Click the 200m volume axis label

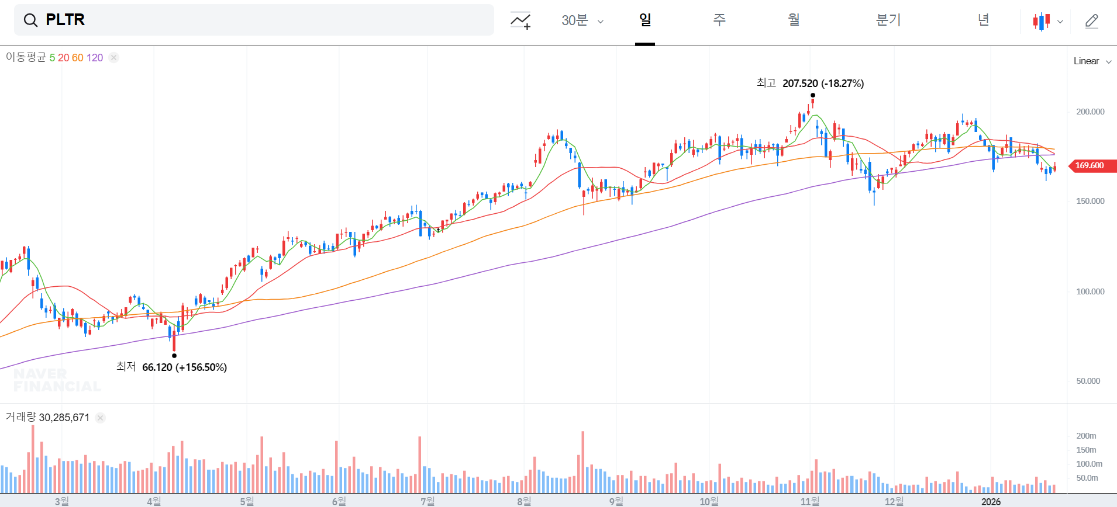(x=1086, y=436)
